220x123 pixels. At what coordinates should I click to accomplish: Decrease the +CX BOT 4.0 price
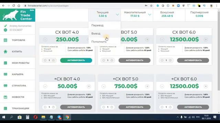(45, 86)
